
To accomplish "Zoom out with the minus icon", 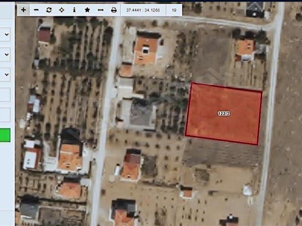I will pyautogui.click(x=36, y=10).
